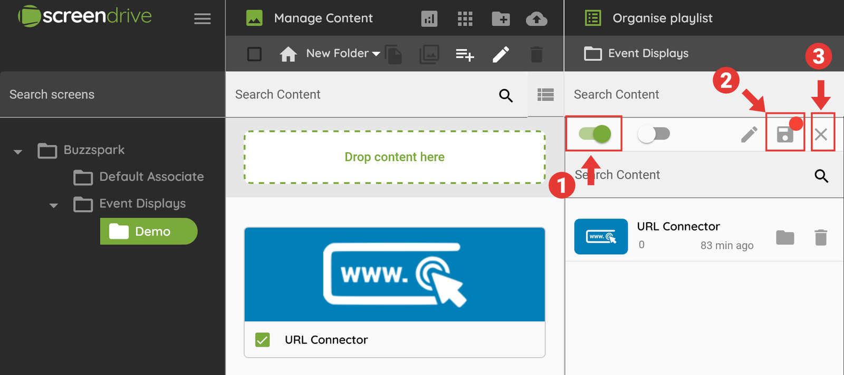Collapse the Buzzspark folder tree
Viewport: 844px width, 375px height.
(x=18, y=152)
